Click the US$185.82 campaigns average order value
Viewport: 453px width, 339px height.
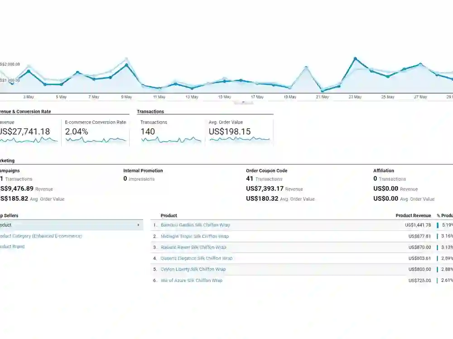click(14, 198)
